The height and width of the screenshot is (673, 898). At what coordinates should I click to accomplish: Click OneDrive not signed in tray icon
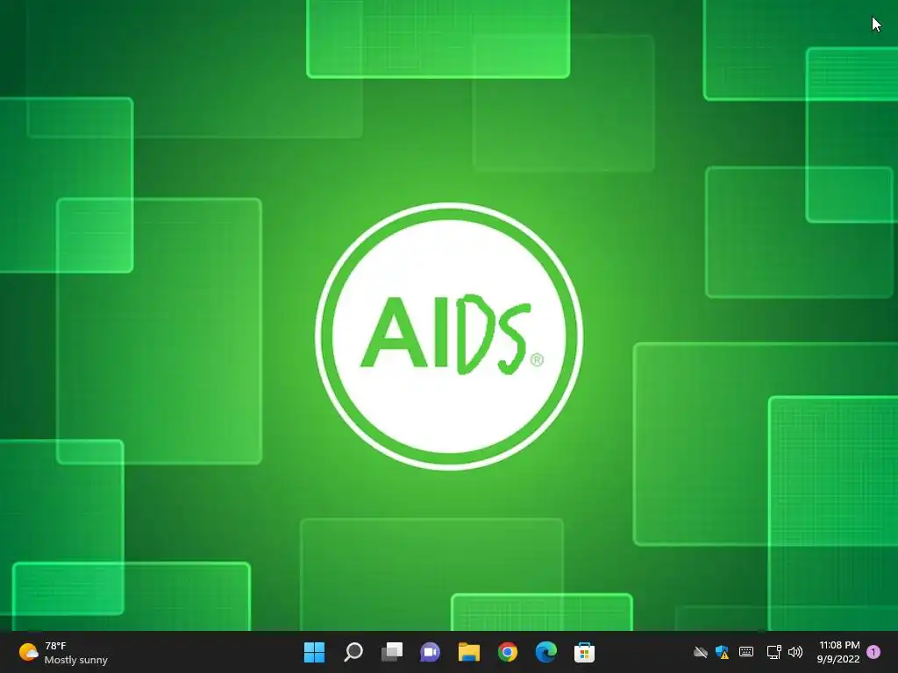click(701, 652)
